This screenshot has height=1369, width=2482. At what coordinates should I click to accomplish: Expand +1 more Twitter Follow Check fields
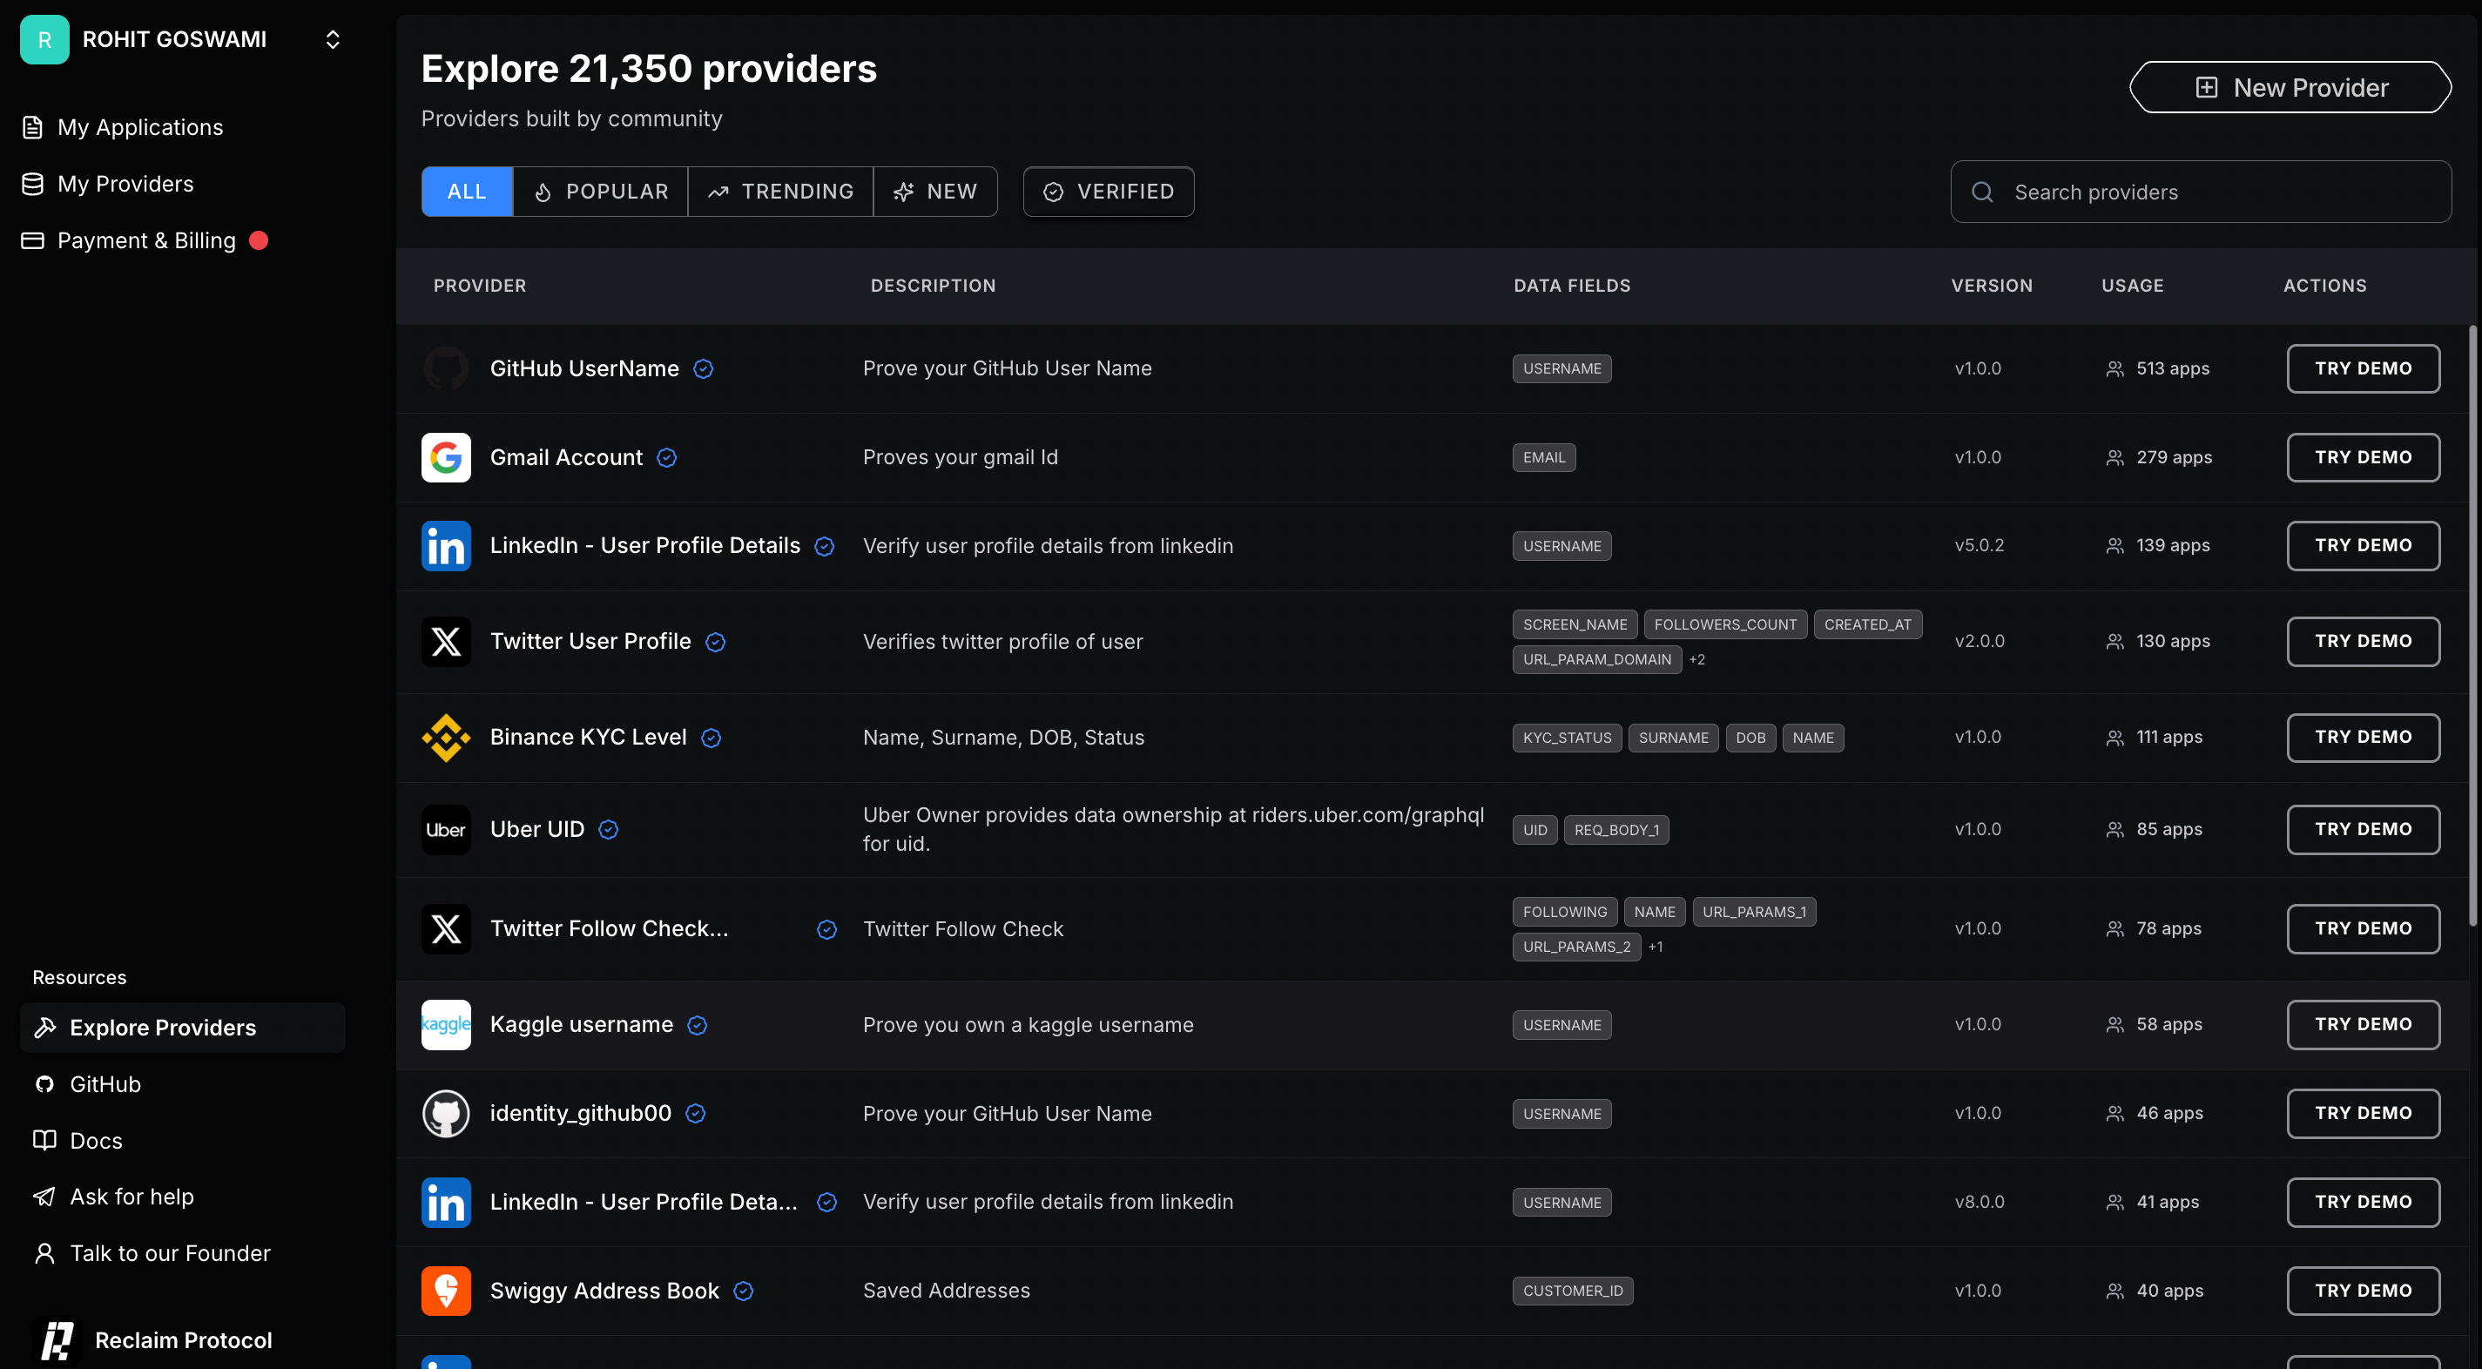(x=1656, y=946)
